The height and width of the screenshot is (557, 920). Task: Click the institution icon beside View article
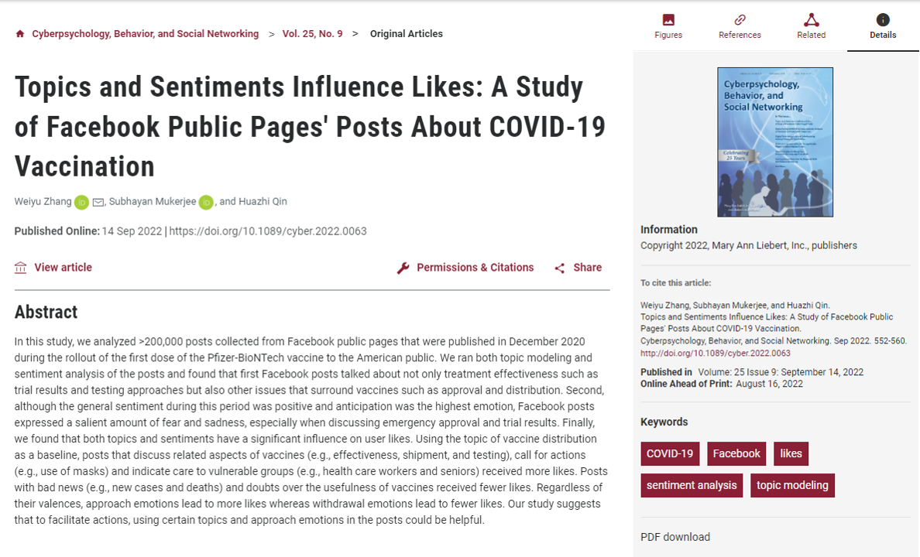coord(21,268)
